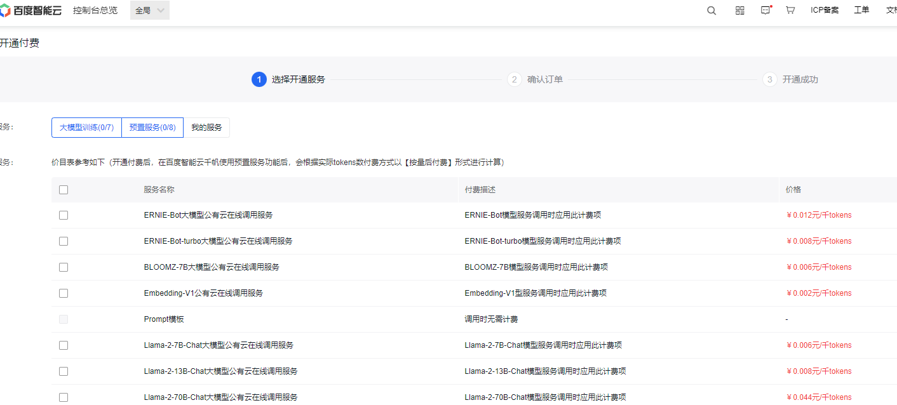
Task: Click ERNIE-Bot price ¥0.012元/千tokens
Action: [x=819, y=215]
